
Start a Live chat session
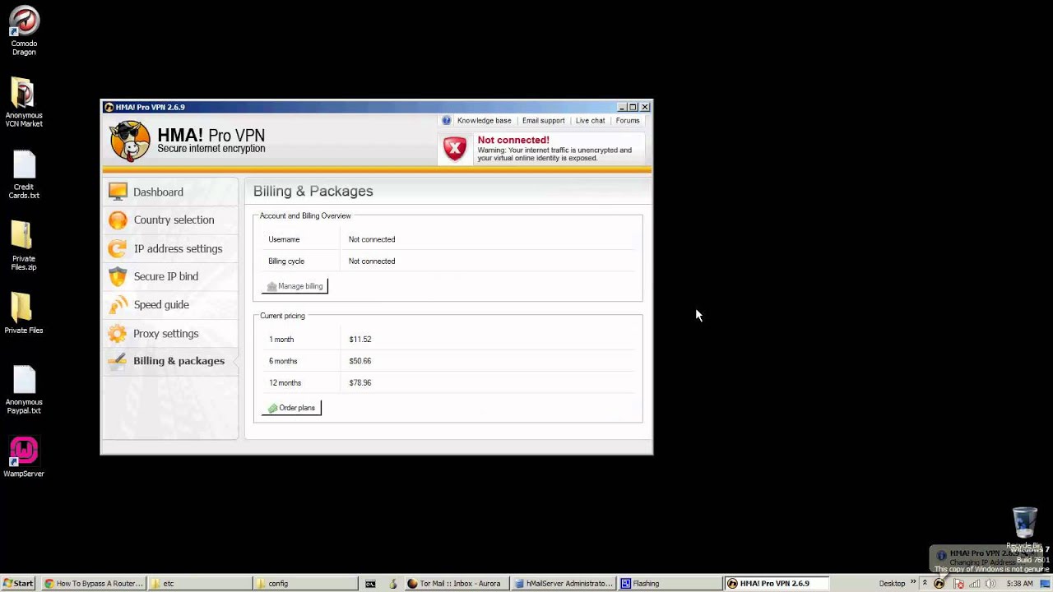[x=590, y=121]
